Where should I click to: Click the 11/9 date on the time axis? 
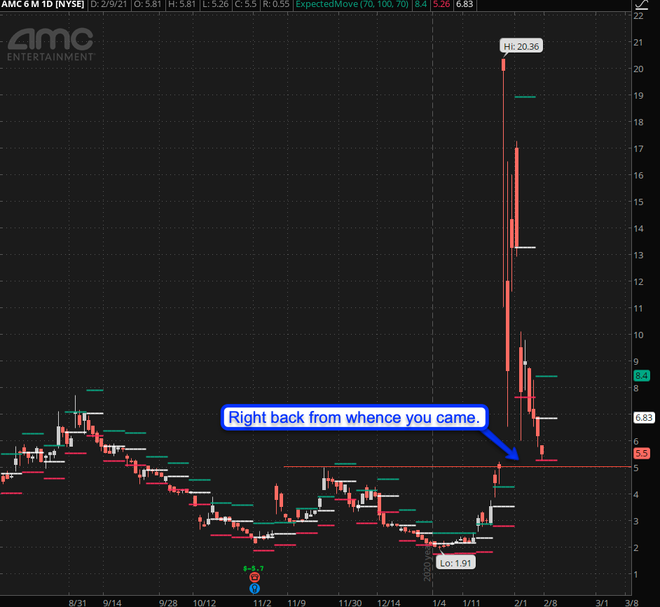296,602
